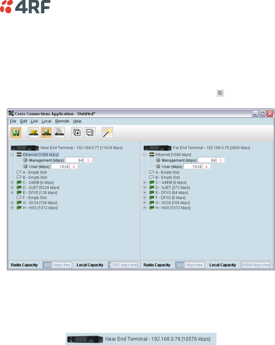Click Far End User connection number 2
The height and width of the screenshot is (345, 275).
pyautogui.click(x=206, y=166)
